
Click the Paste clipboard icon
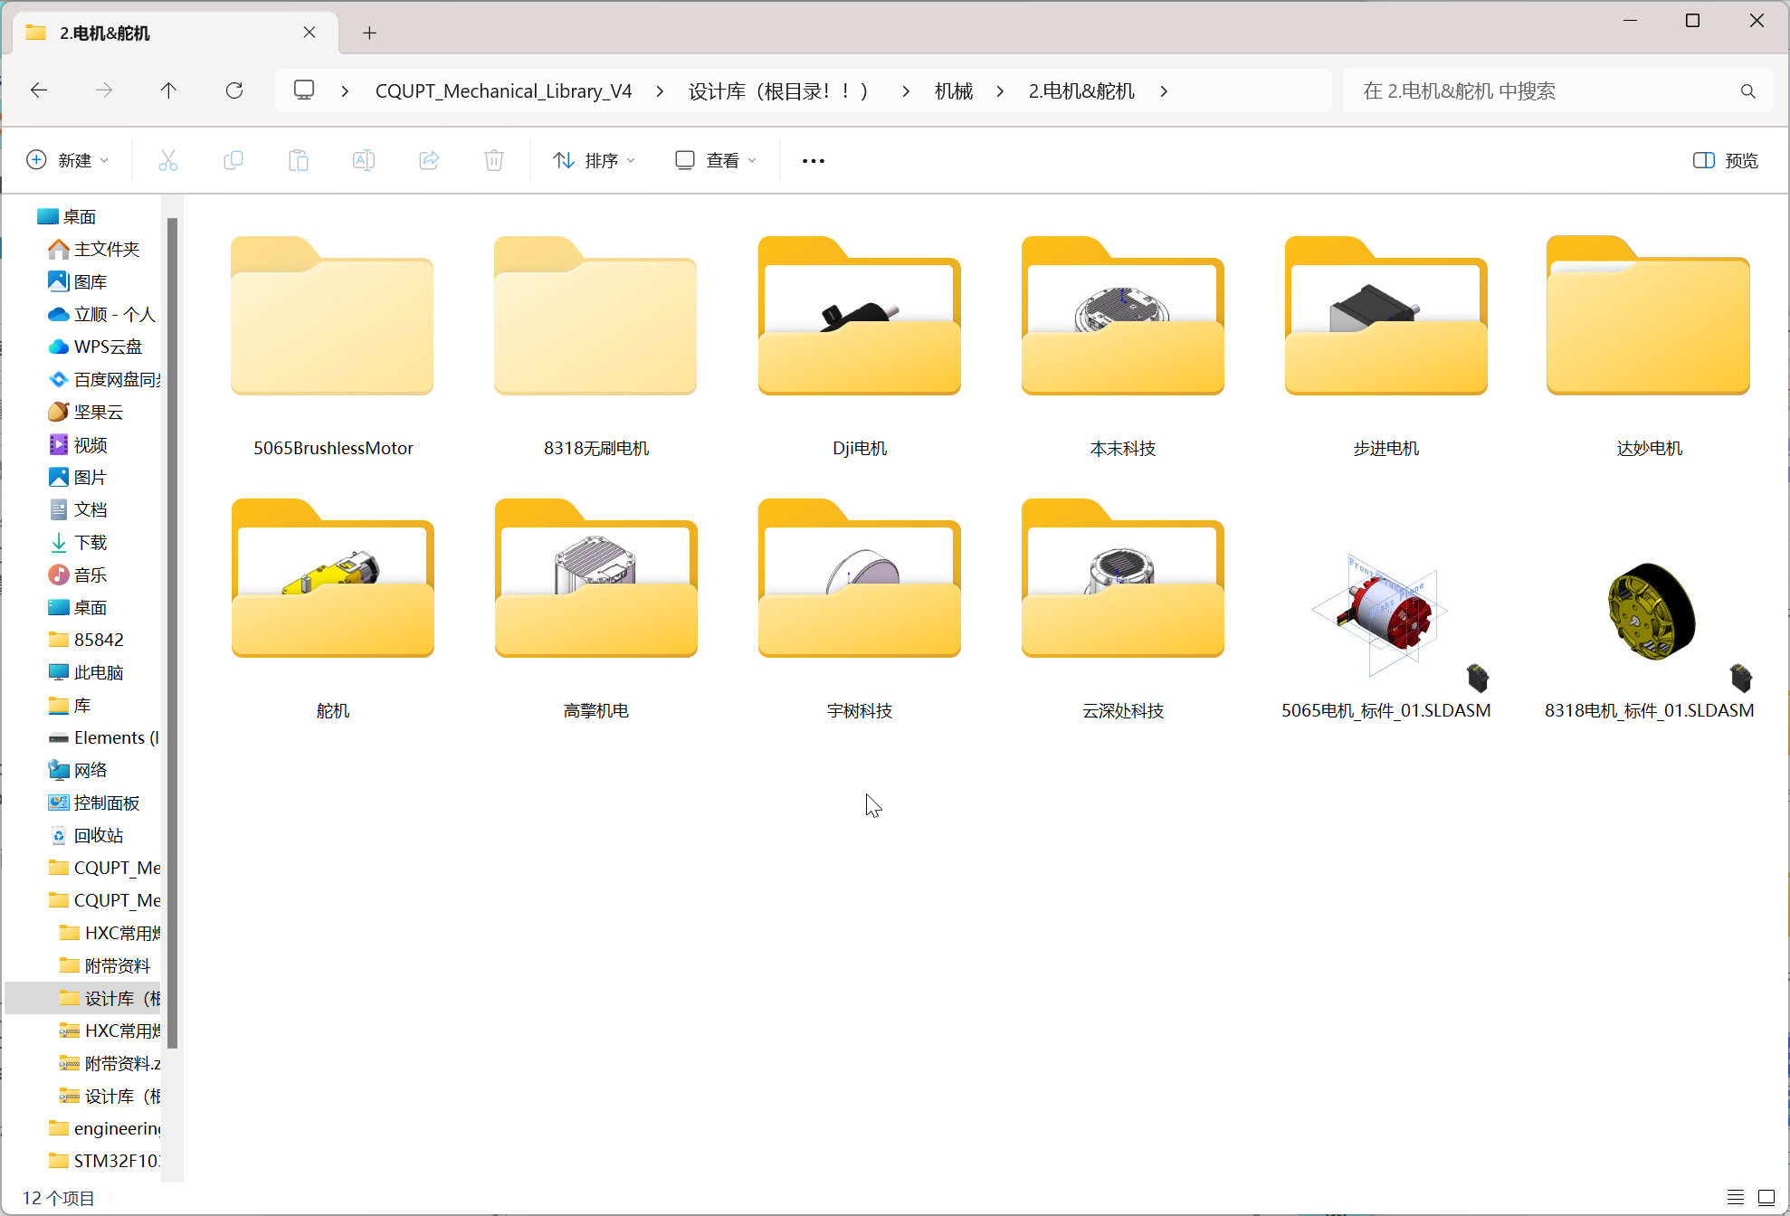(298, 160)
